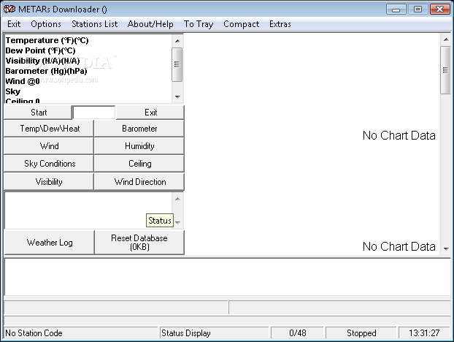This screenshot has width=454, height=342.
Task: Show the Barometer chart
Action: tap(139, 129)
